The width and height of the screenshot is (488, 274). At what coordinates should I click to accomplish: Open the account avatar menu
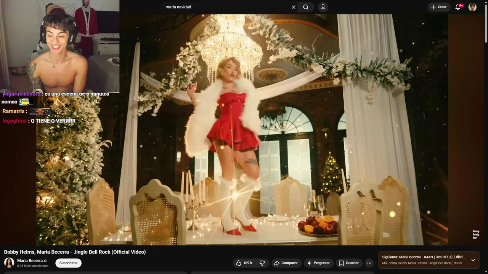coord(472,7)
